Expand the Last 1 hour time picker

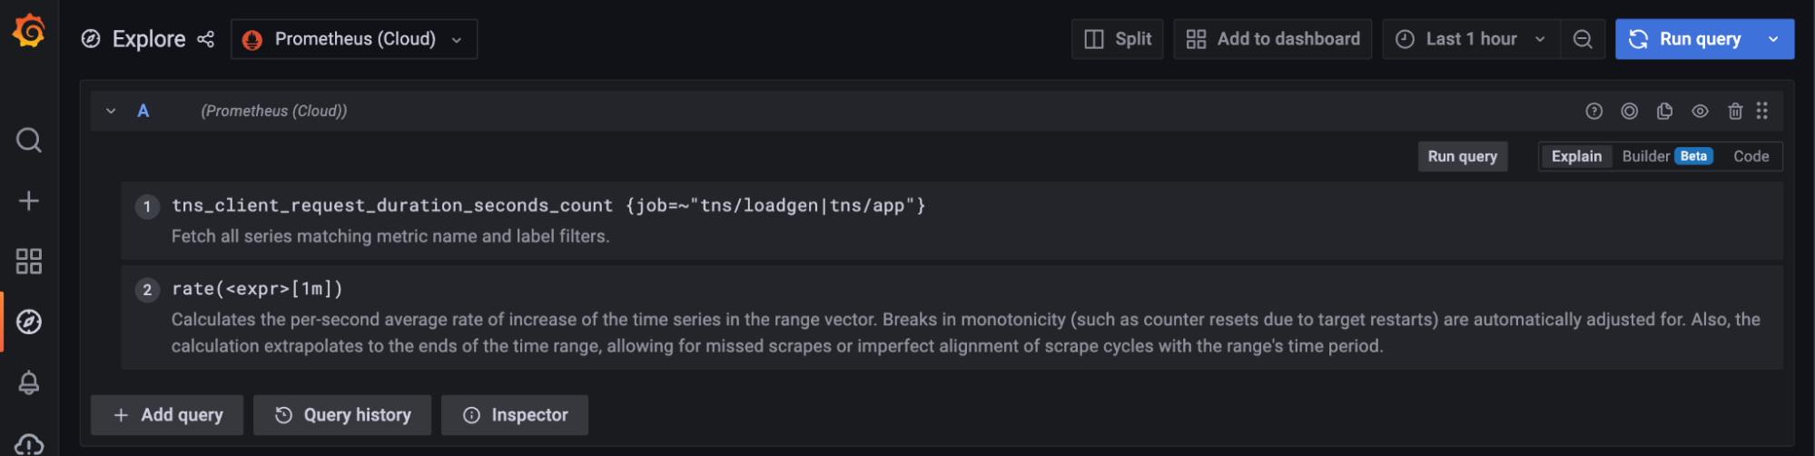tap(1471, 39)
